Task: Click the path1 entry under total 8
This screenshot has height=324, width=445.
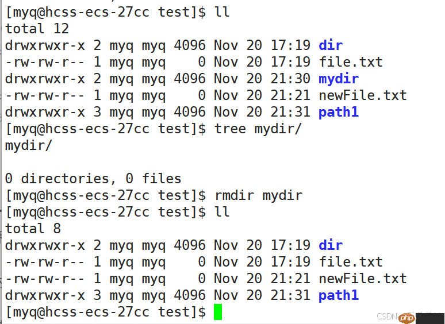Action: click(338, 295)
